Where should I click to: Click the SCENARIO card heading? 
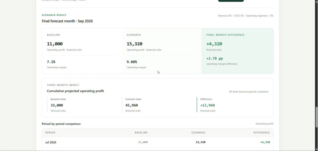[134, 35]
